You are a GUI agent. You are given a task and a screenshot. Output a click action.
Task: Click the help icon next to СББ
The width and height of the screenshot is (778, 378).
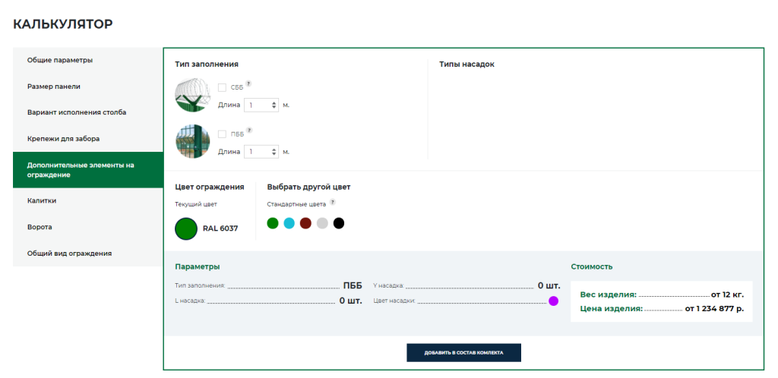(248, 83)
